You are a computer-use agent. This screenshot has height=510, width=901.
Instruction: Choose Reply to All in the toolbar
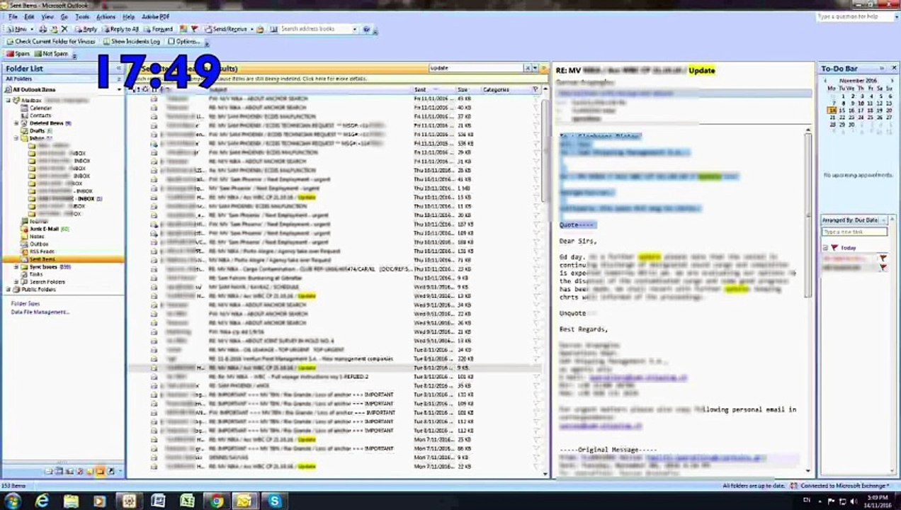pyautogui.click(x=120, y=29)
